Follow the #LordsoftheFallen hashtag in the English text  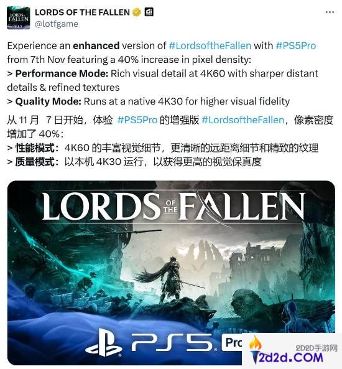click(x=210, y=45)
